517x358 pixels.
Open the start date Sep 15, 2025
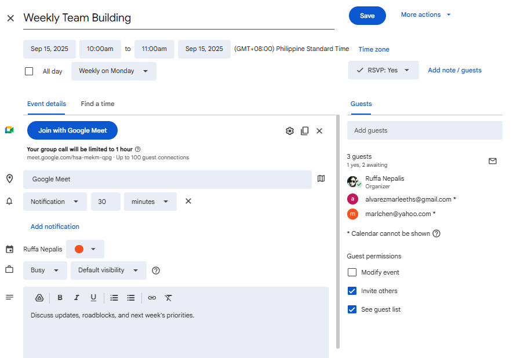click(x=49, y=49)
